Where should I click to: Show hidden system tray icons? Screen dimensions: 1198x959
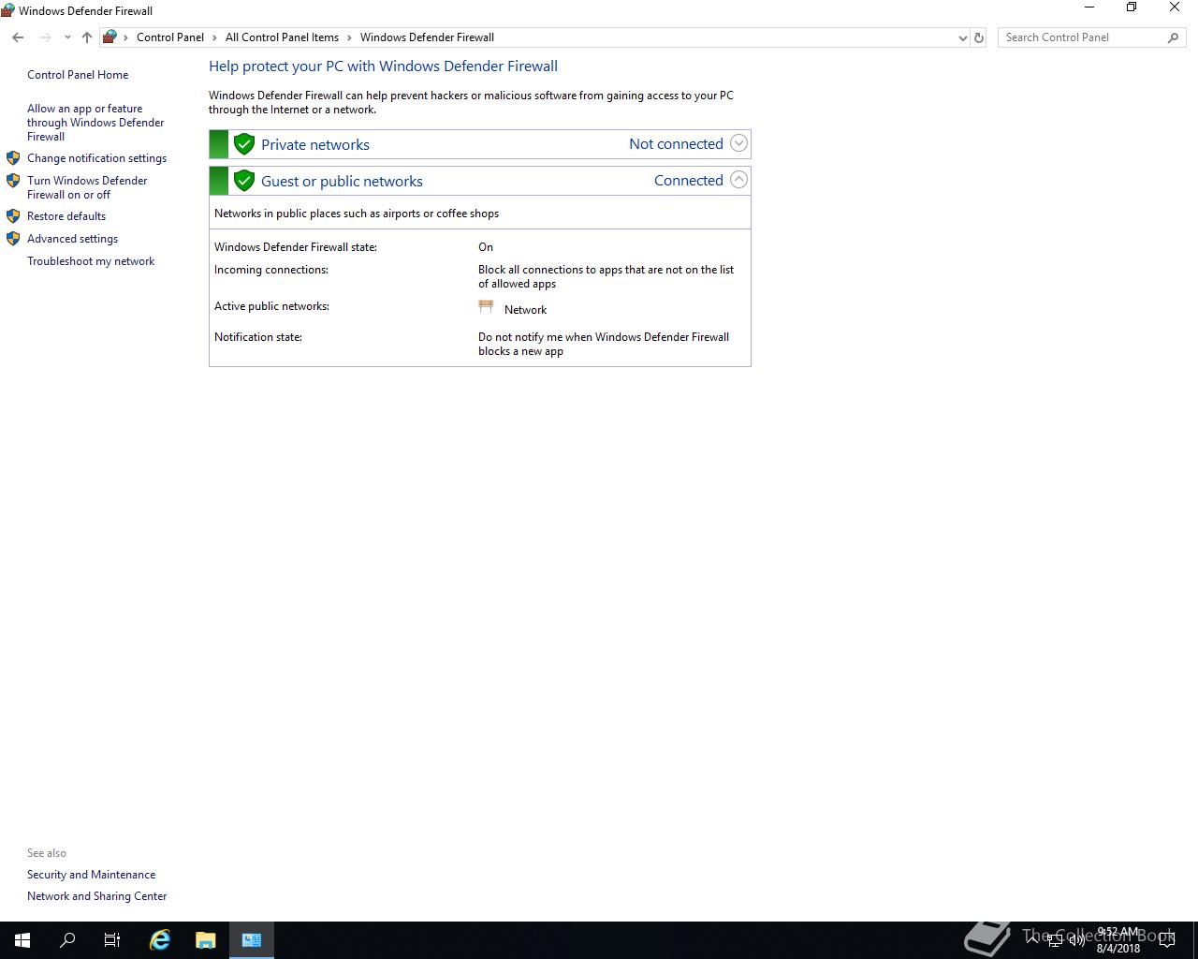1033,940
